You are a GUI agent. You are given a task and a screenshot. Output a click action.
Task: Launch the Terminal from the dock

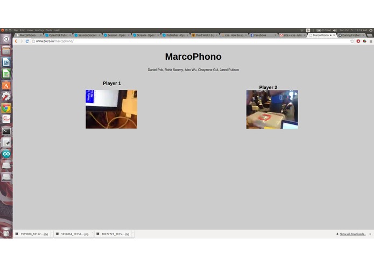tap(6, 131)
